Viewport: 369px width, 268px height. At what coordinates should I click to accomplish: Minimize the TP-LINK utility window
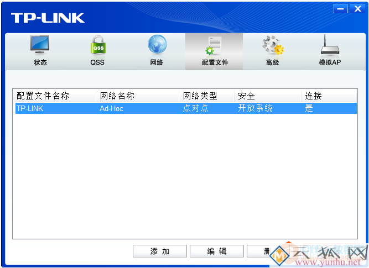(x=340, y=9)
